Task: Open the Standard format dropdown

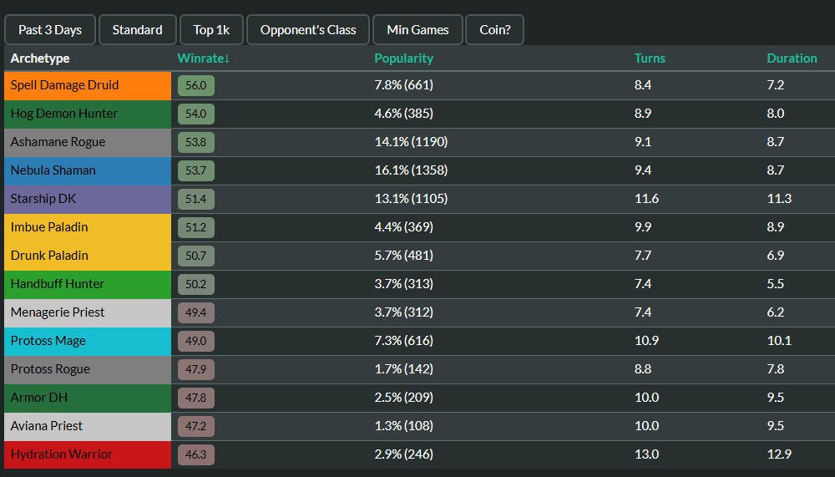Action: [138, 30]
